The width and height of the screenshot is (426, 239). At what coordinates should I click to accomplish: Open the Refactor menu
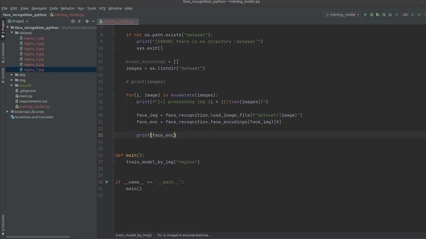pyautogui.click(x=67, y=9)
